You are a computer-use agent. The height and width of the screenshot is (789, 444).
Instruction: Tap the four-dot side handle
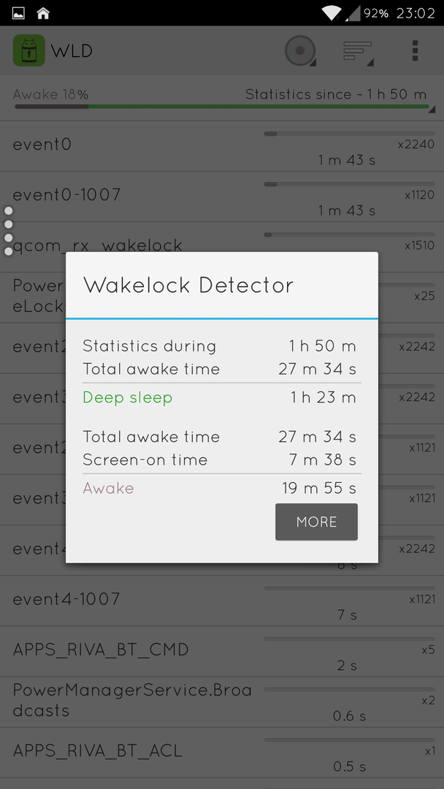click(9, 231)
